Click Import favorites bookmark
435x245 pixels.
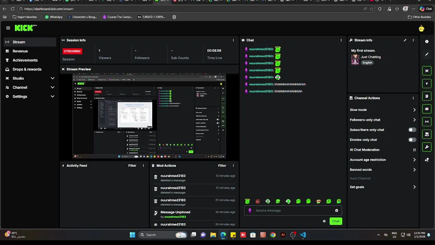tap(25, 17)
